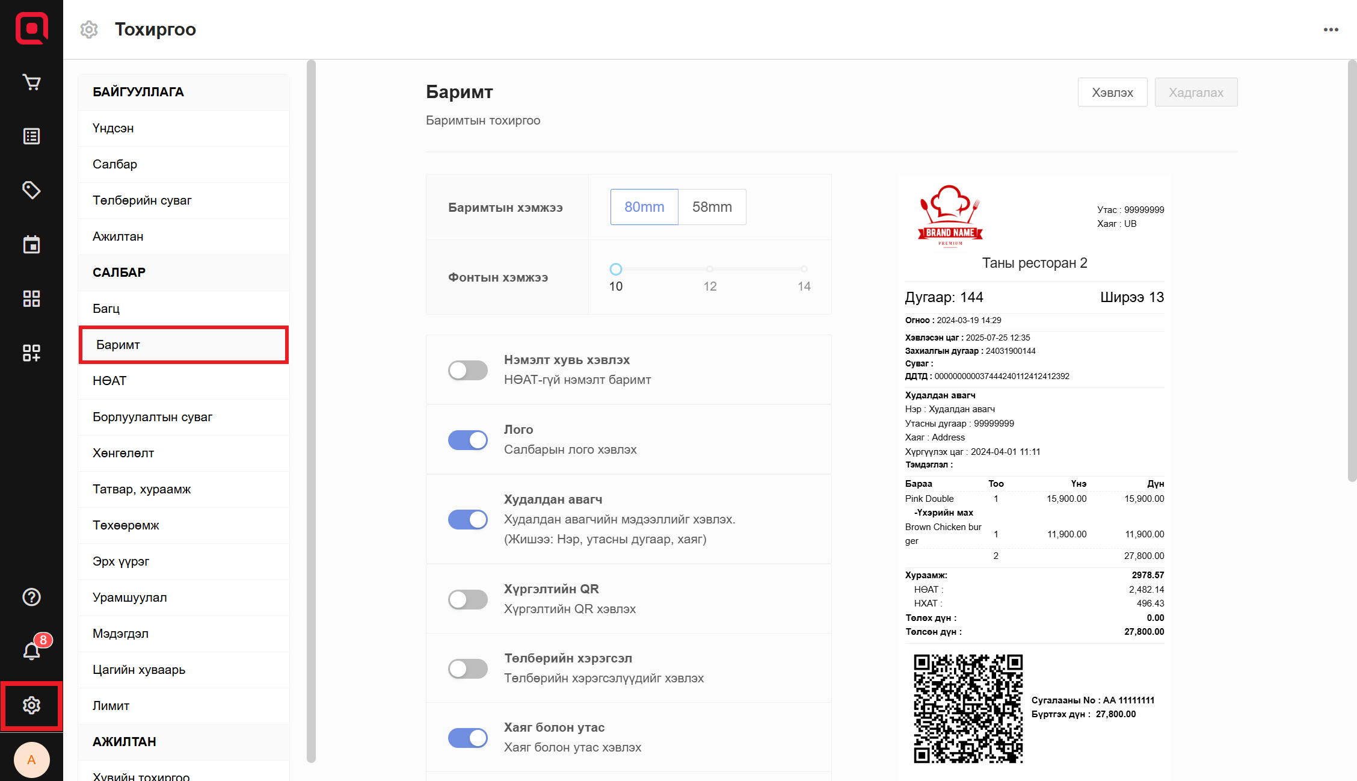This screenshot has width=1357, height=781.
Task: Set font size slider to 12
Action: [710, 269]
